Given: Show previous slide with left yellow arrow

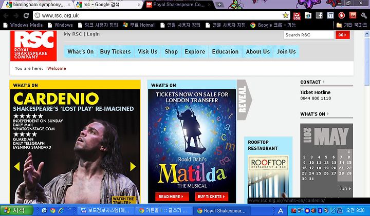Looking at the screenshot, I should (x=17, y=167).
